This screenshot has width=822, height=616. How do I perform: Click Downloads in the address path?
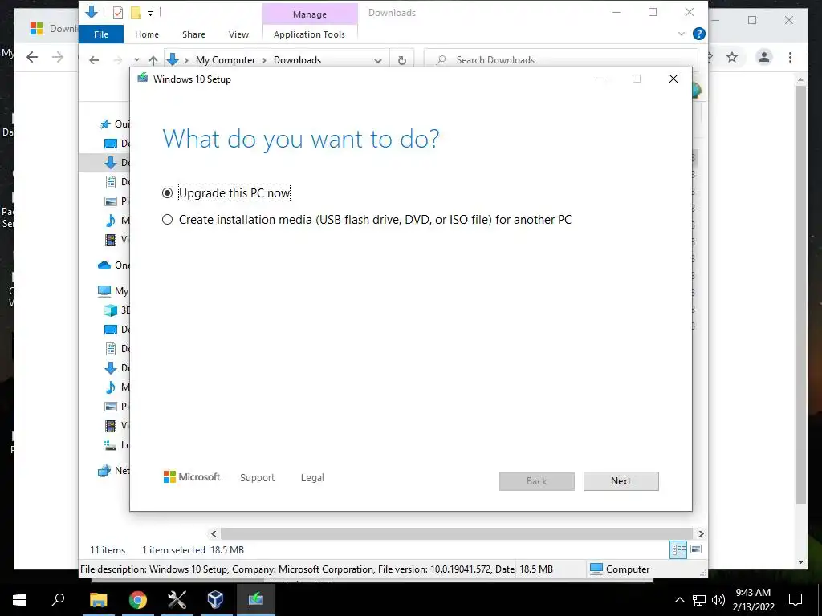tap(297, 60)
